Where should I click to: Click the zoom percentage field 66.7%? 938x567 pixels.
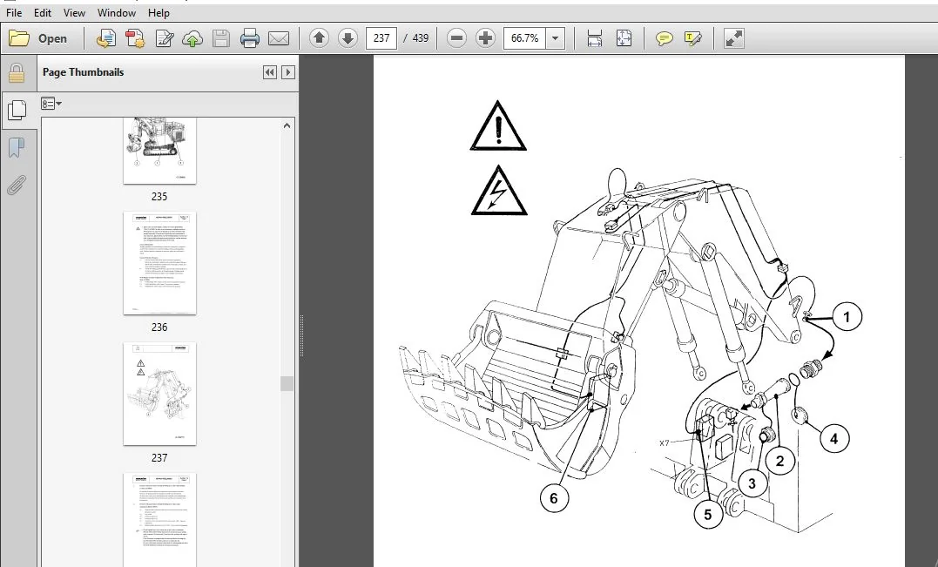[x=524, y=38]
